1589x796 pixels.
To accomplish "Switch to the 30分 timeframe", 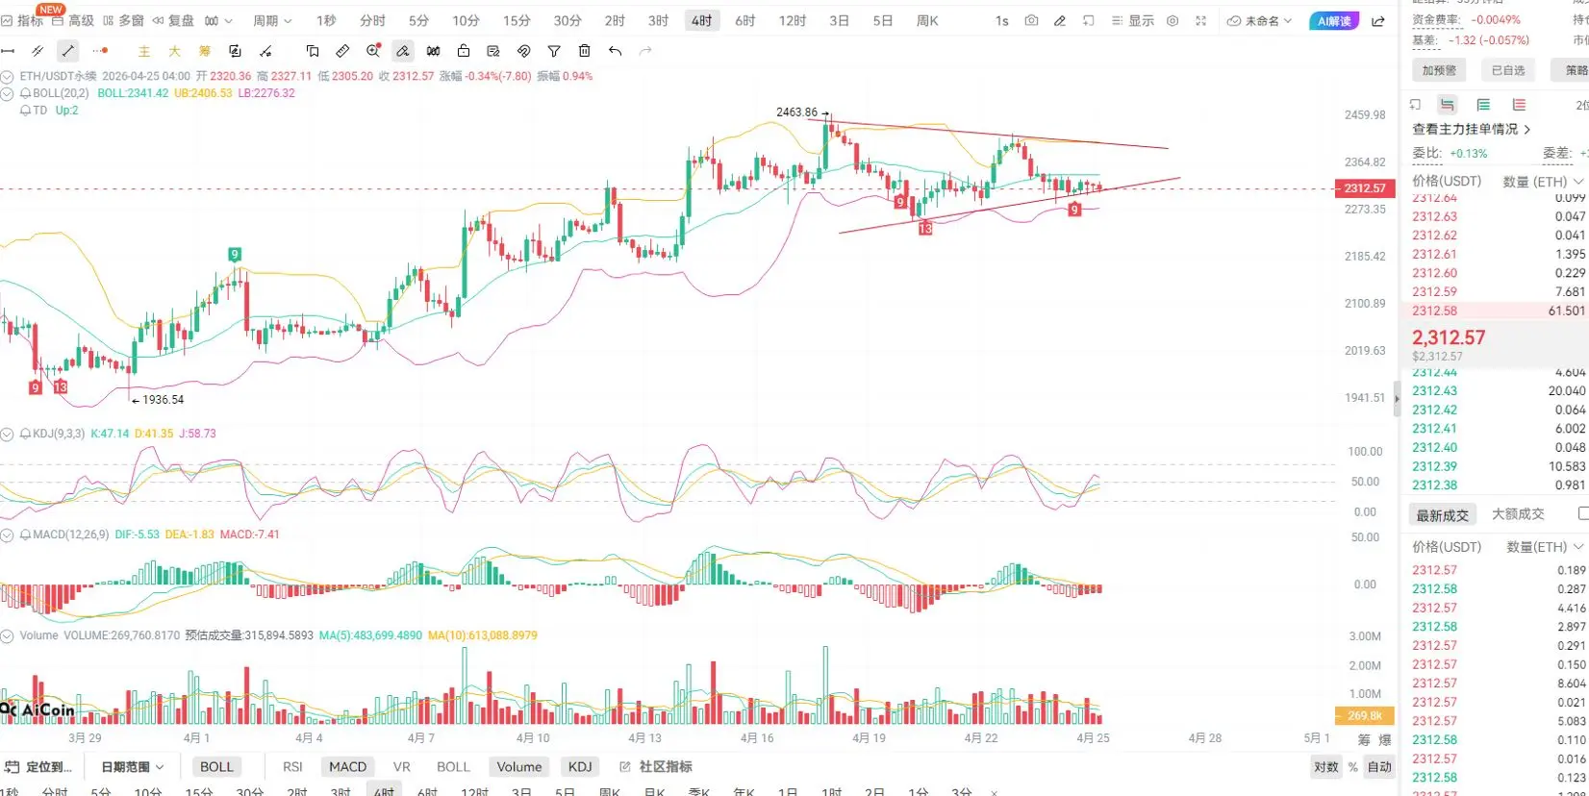I will click(567, 20).
